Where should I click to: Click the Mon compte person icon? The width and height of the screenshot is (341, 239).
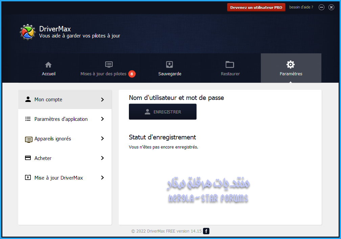click(28, 99)
